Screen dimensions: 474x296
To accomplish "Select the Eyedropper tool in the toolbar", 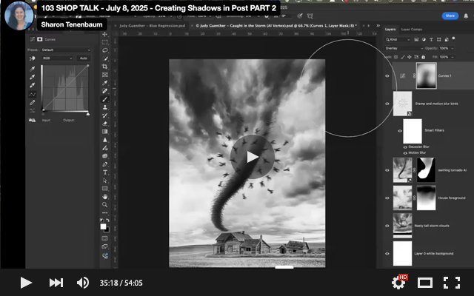I will (105, 83).
